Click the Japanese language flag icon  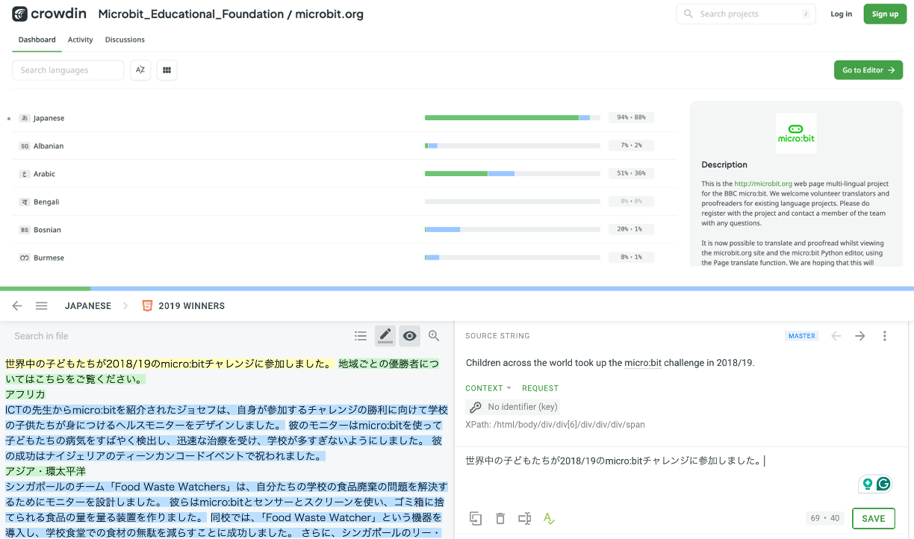(25, 118)
